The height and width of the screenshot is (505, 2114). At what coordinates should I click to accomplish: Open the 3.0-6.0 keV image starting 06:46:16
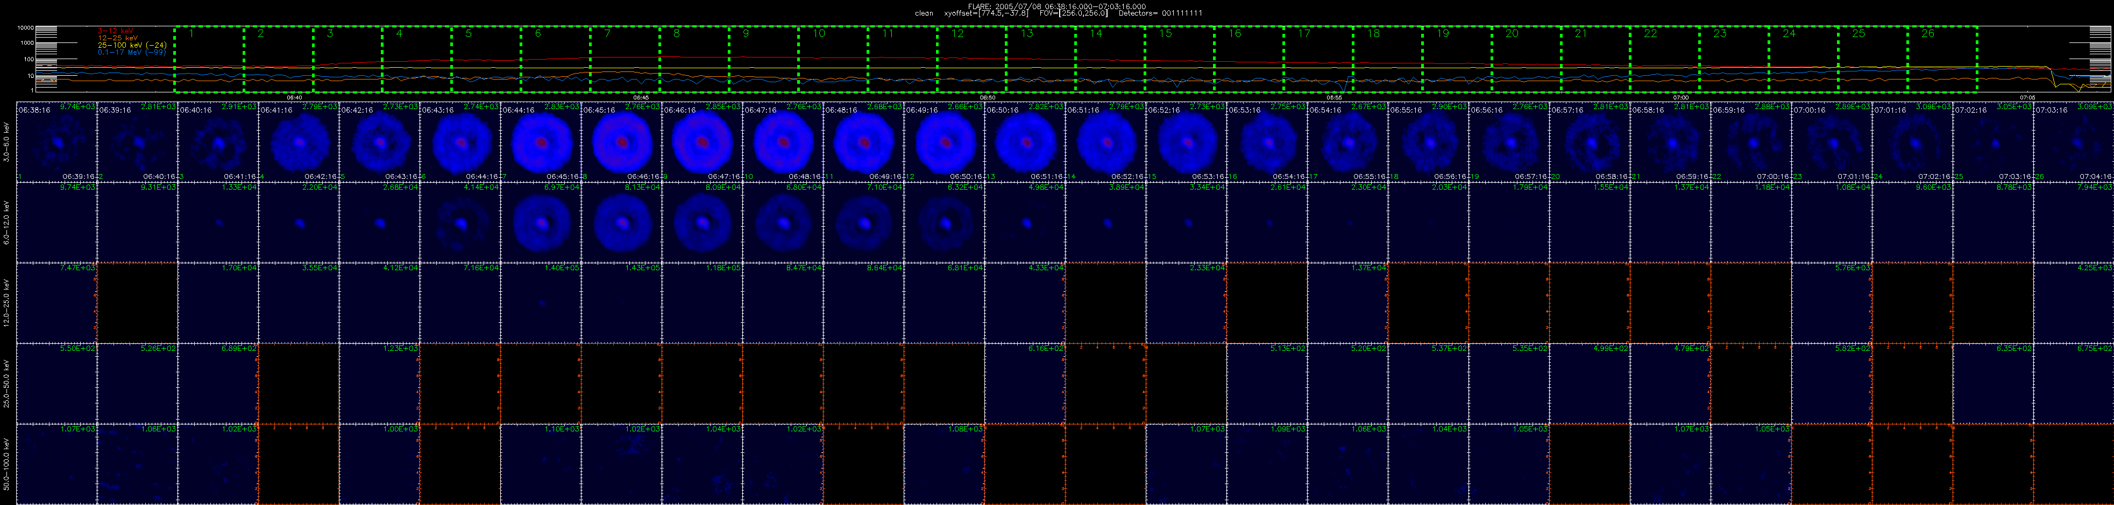point(701,142)
